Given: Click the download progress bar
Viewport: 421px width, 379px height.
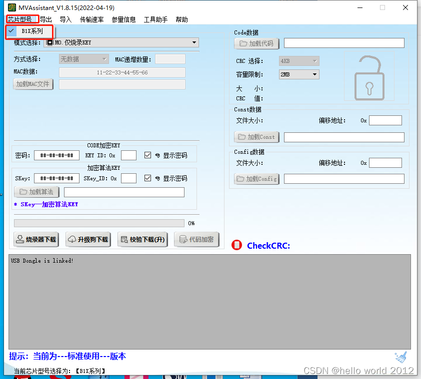Looking at the screenshot, I should pos(99,223).
